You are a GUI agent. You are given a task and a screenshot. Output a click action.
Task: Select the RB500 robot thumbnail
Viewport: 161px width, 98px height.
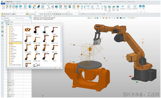pos(37,48)
